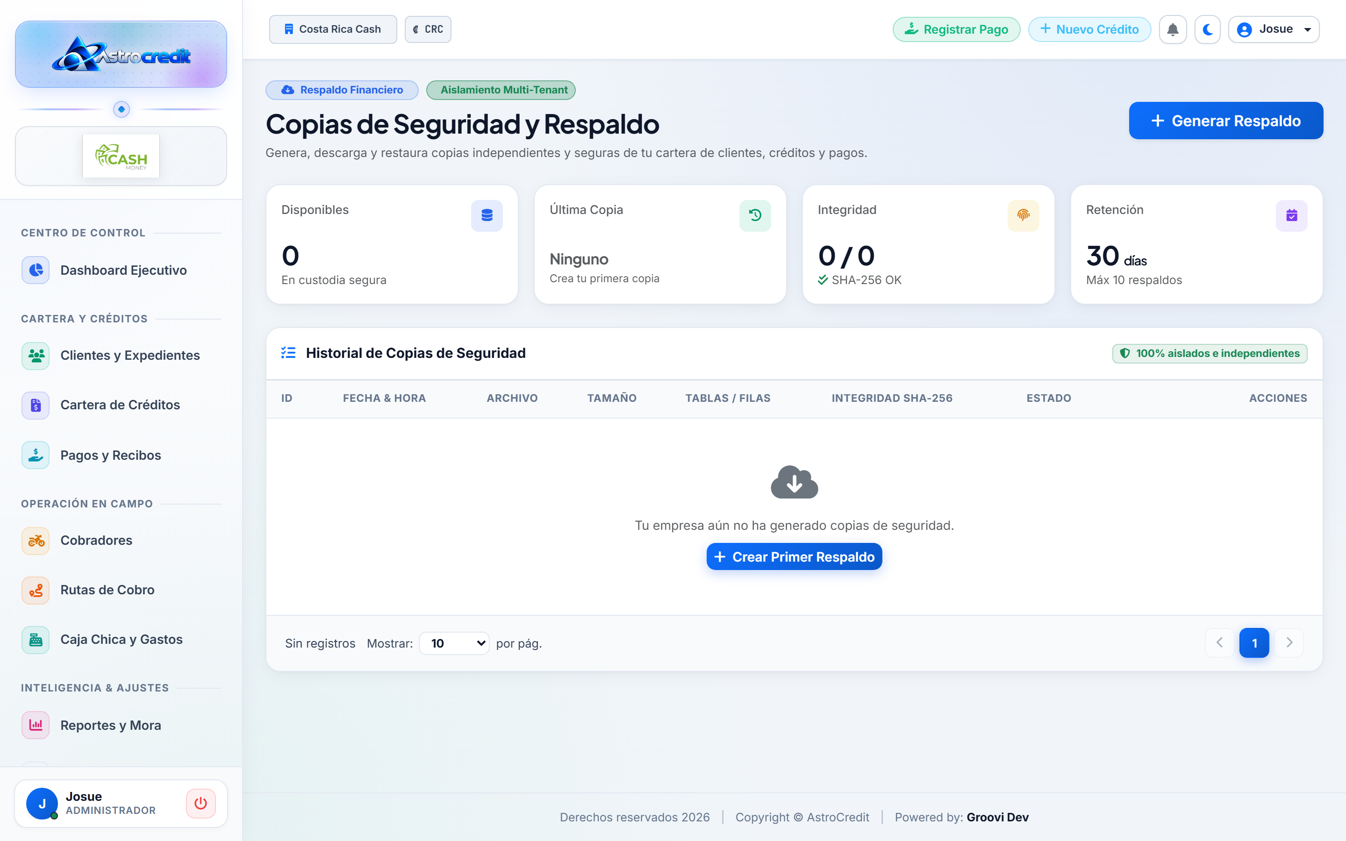Click the Aislamiento Multi-Tenant badge
This screenshot has height=841, width=1346.
(x=501, y=90)
